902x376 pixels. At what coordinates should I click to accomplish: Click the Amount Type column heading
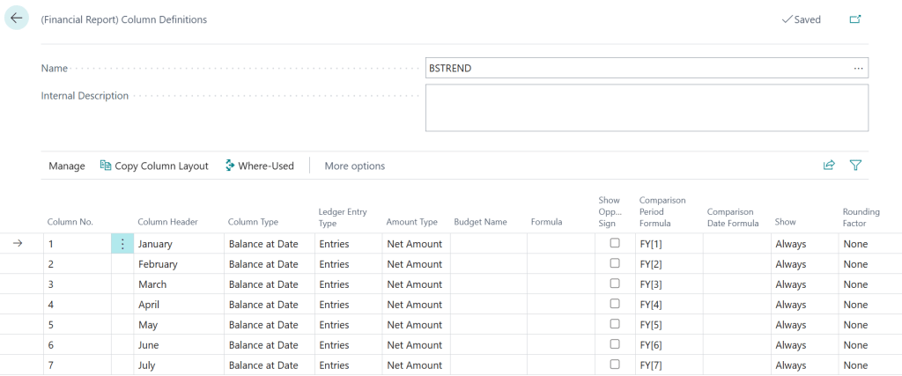[412, 222]
